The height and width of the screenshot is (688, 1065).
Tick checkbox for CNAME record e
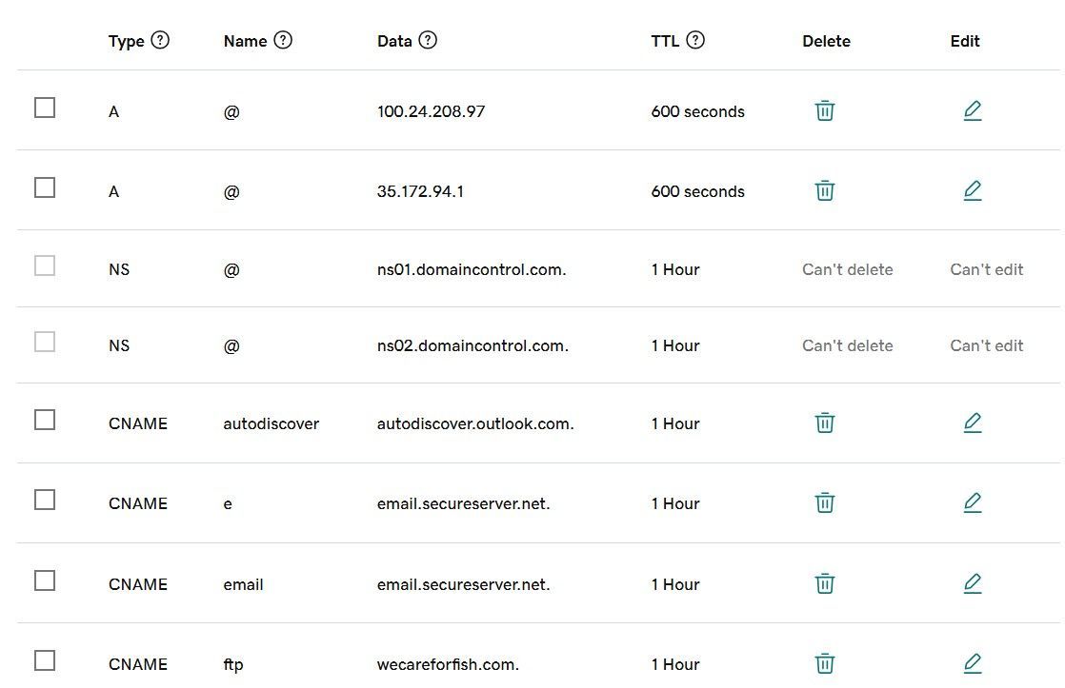tap(45, 500)
